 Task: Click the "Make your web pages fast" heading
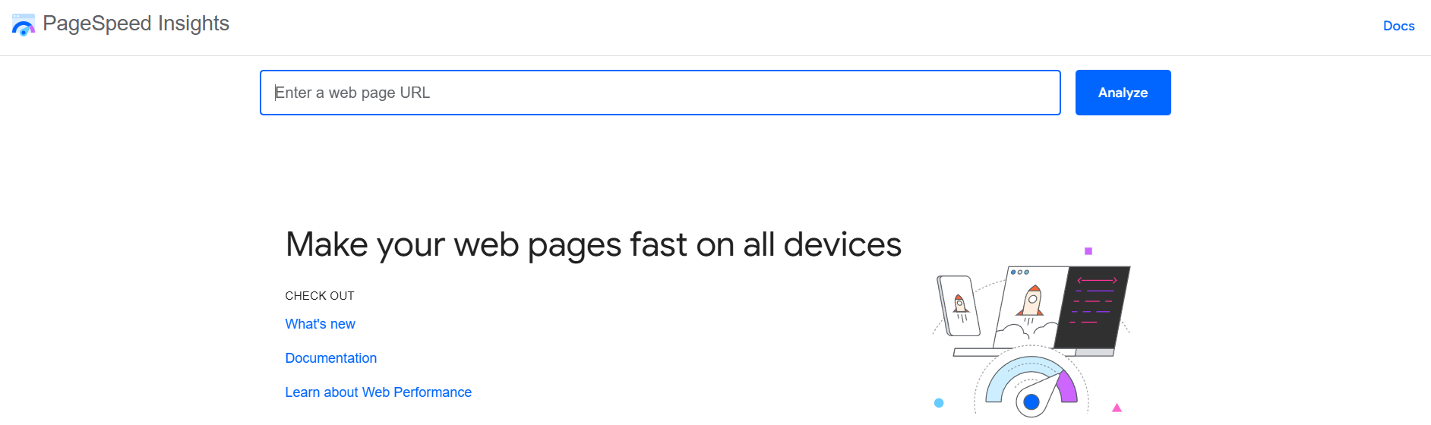593,245
